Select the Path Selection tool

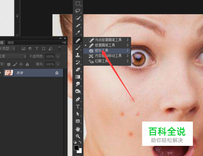(78, 114)
